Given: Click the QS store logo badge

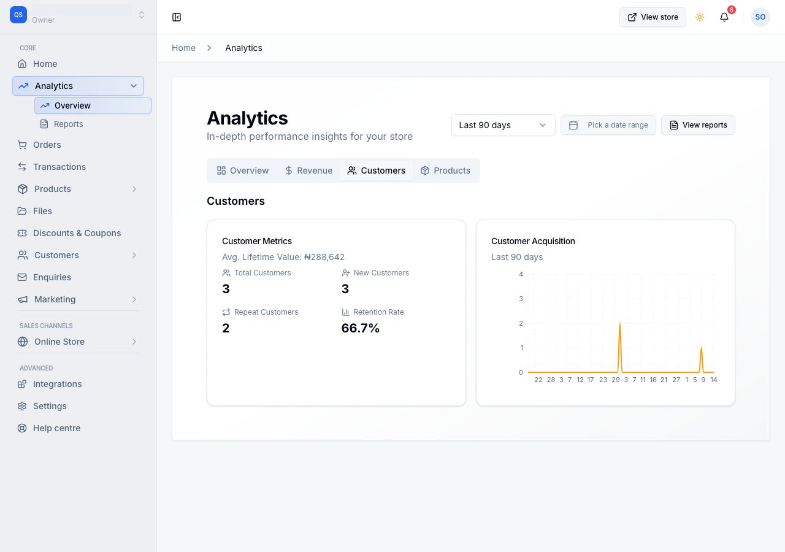Looking at the screenshot, I should [x=18, y=15].
